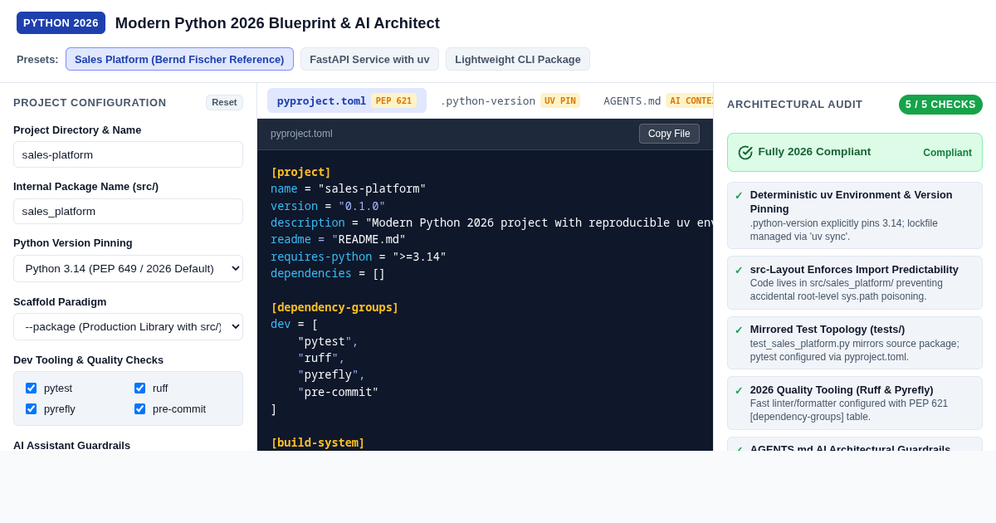Select Sales Platform (Bernd Fischer Reference) preset
996x523 pixels.
coord(179,59)
